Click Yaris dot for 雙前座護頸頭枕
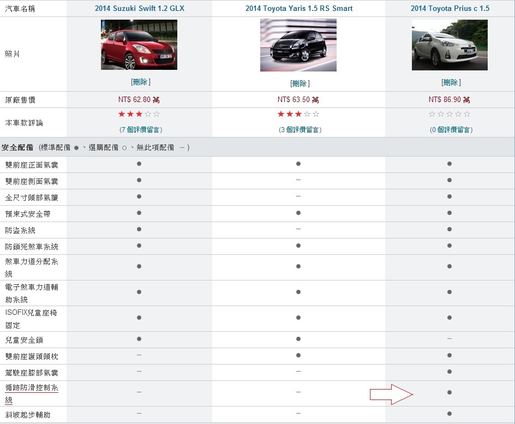The image size is (515, 424). (298, 355)
